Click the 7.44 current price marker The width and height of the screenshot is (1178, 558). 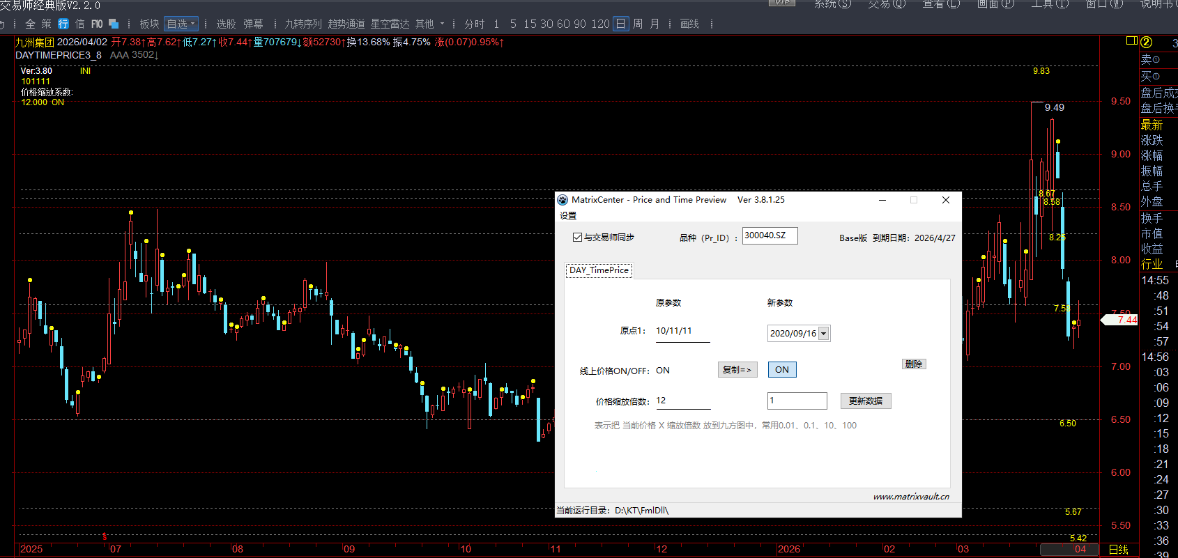click(1119, 320)
